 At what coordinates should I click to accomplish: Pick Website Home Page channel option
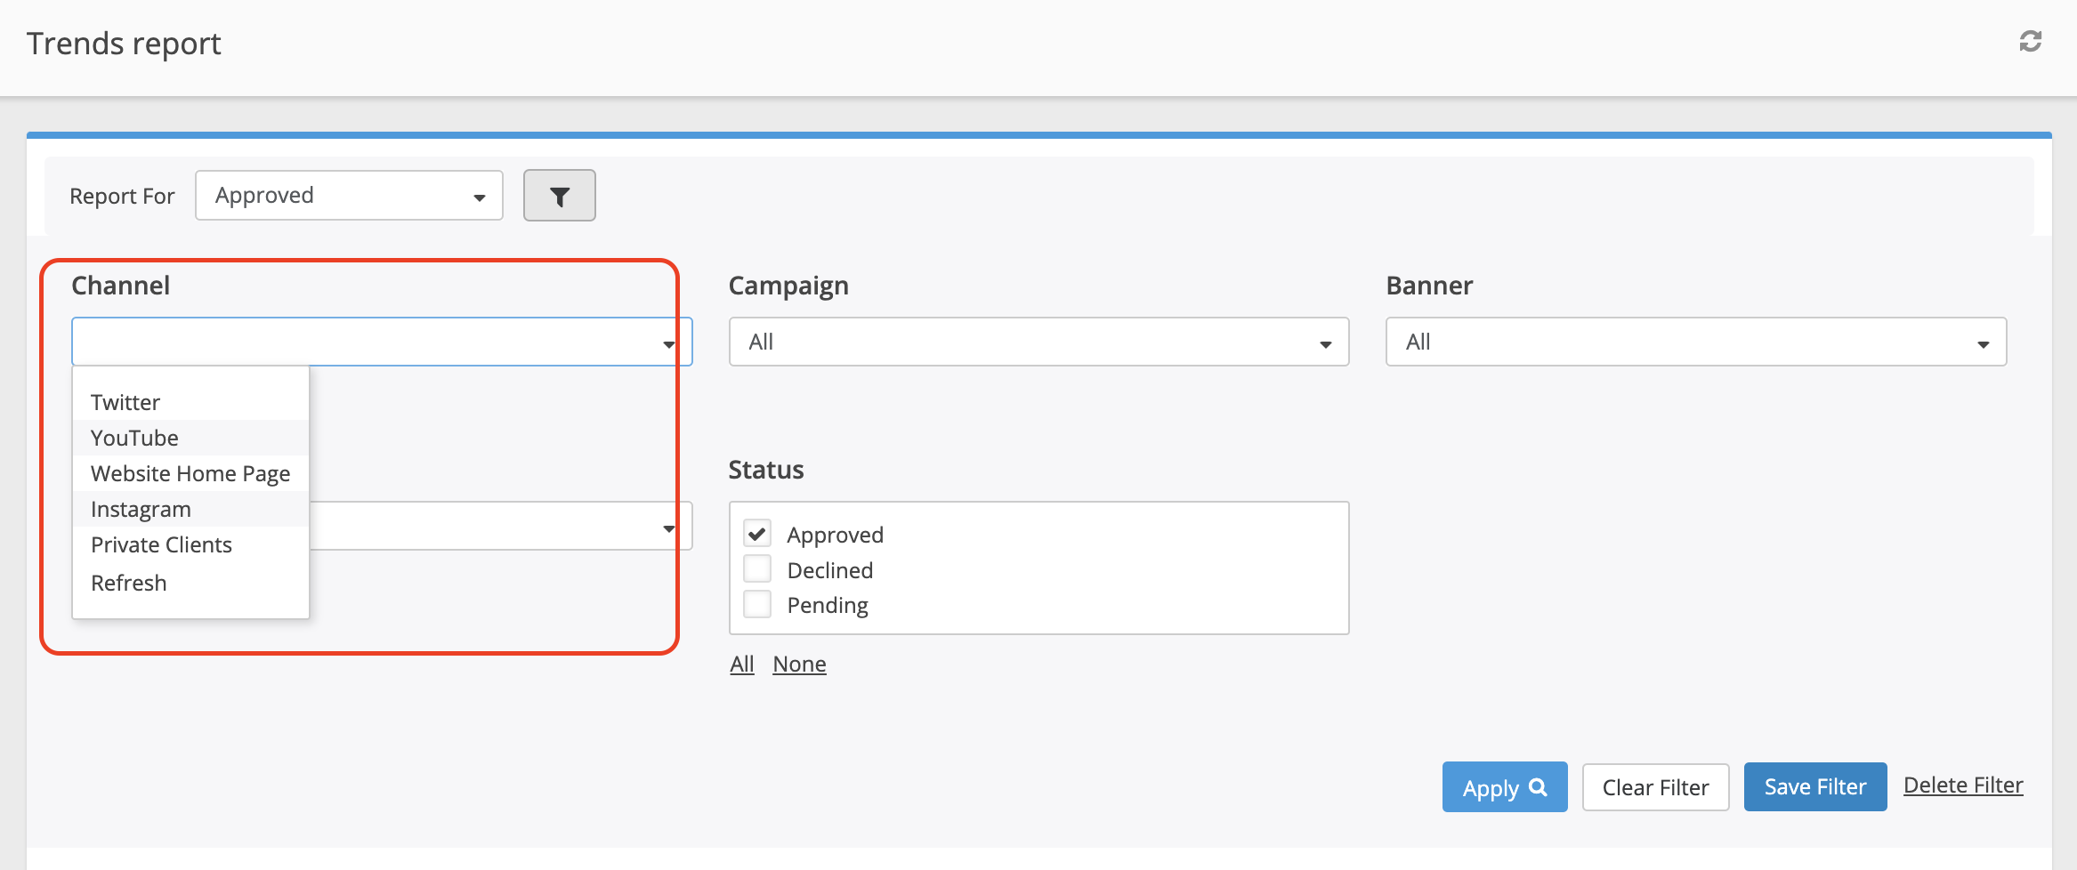190,473
